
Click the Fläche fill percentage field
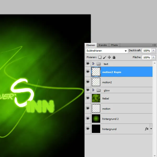[x=147, y=57]
